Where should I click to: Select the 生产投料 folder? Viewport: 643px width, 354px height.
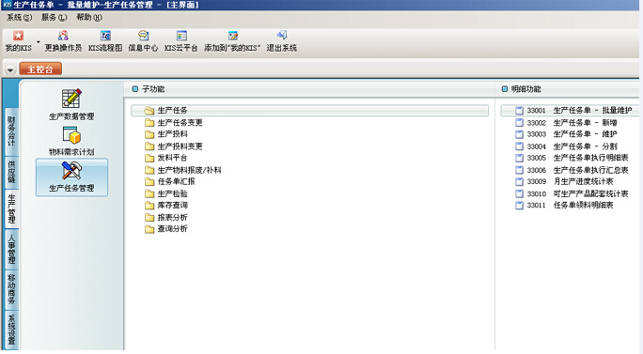(x=166, y=134)
